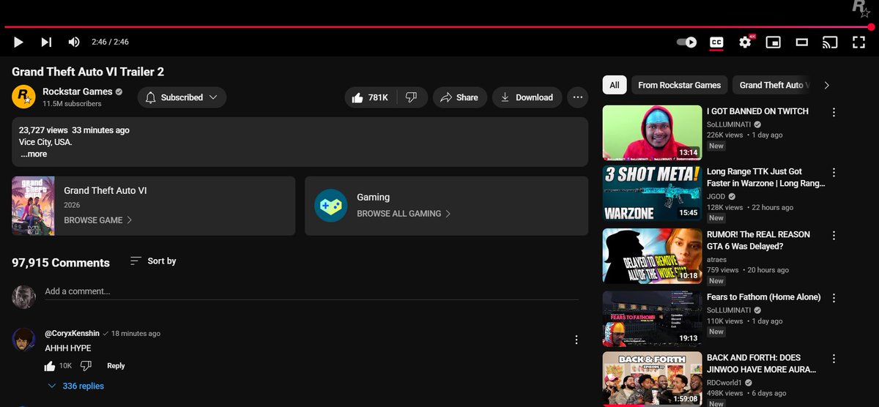The image size is (879, 407).
Task: Mute the video volume
Action: (73, 42)
